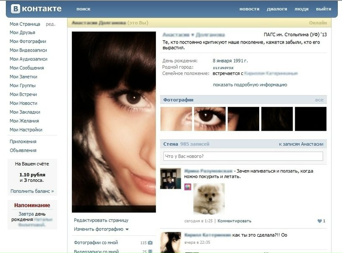Like the puppy post with the heart icon

coord(320,221)
